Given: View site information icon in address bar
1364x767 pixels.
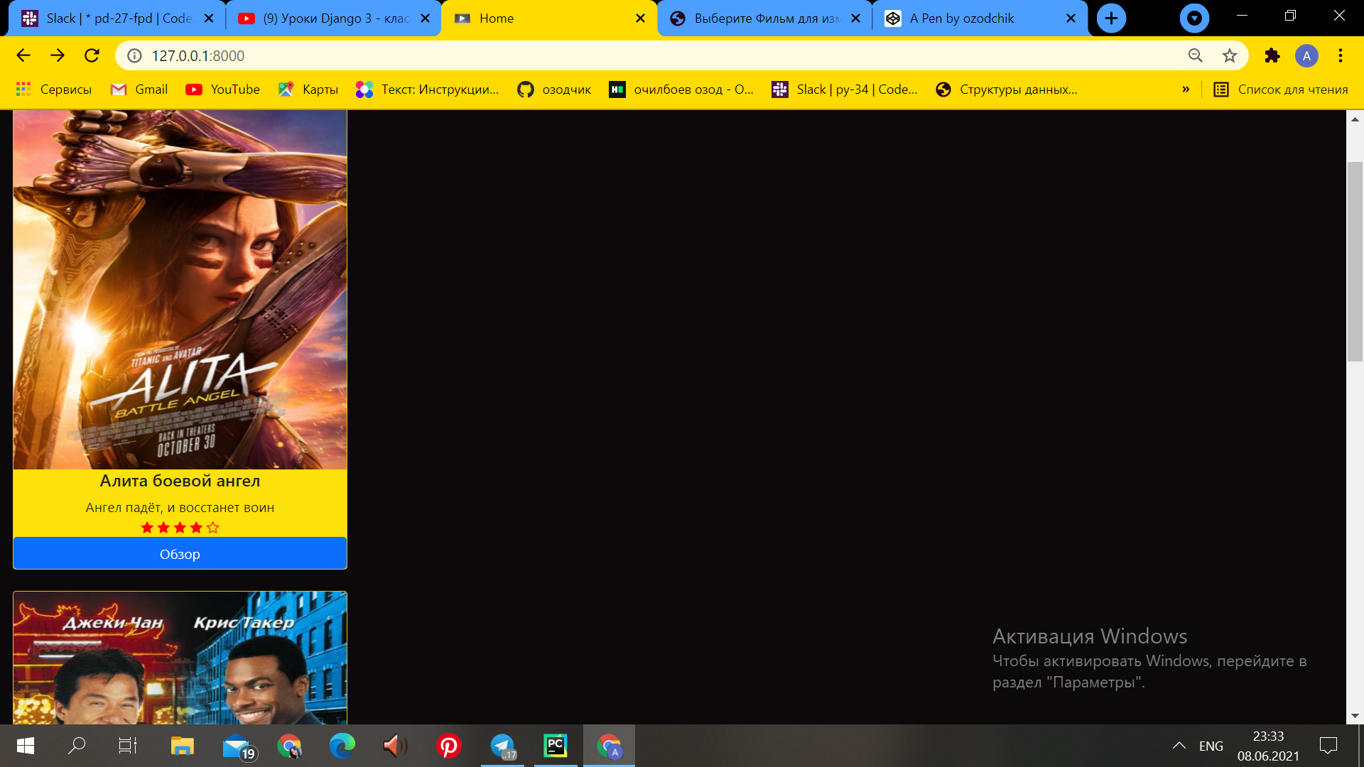Looking at the screenshot, I should 134,55.
